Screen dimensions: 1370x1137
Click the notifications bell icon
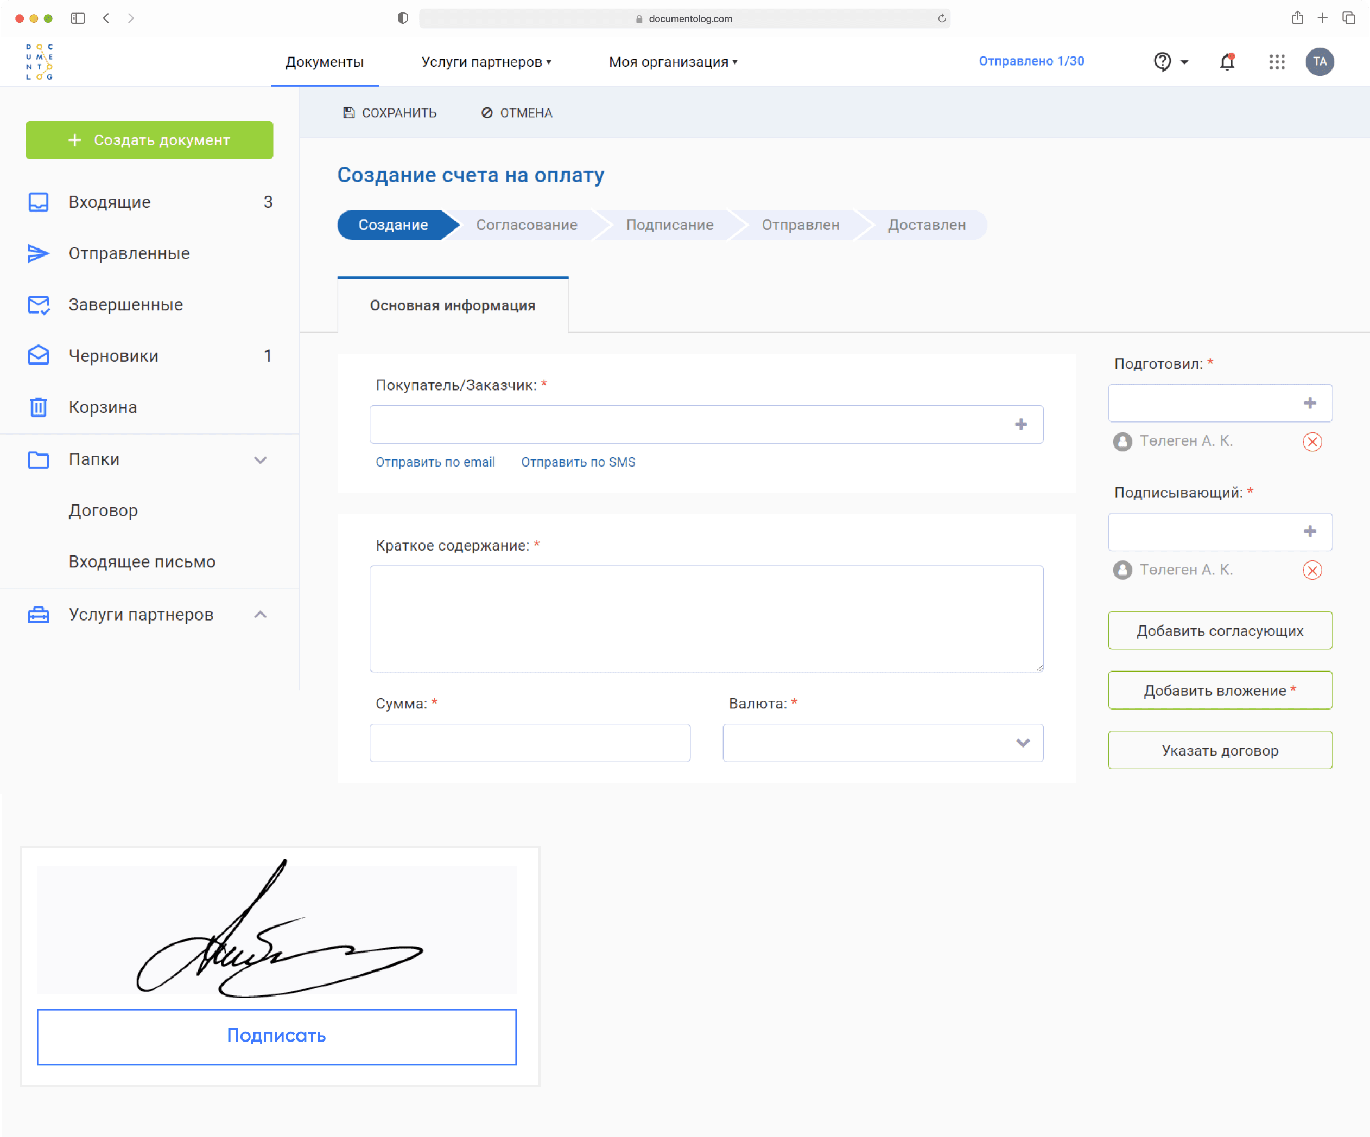tap(1227, 62)
